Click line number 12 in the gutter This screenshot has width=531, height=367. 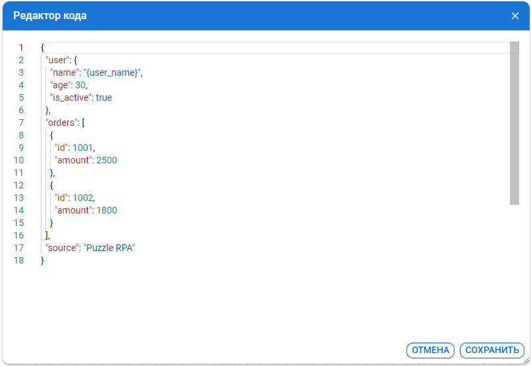[x=18, y=185]
